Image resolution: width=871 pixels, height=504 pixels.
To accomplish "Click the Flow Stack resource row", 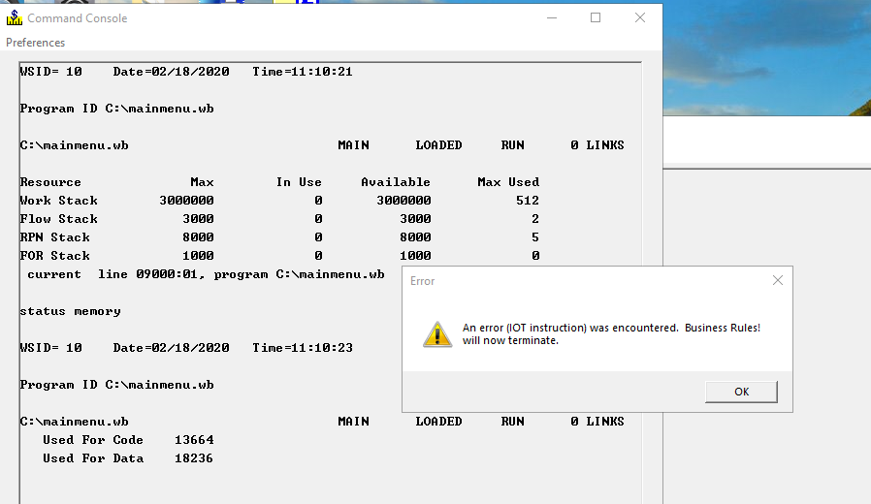I will pyautogui.click(x=279, y=219).
